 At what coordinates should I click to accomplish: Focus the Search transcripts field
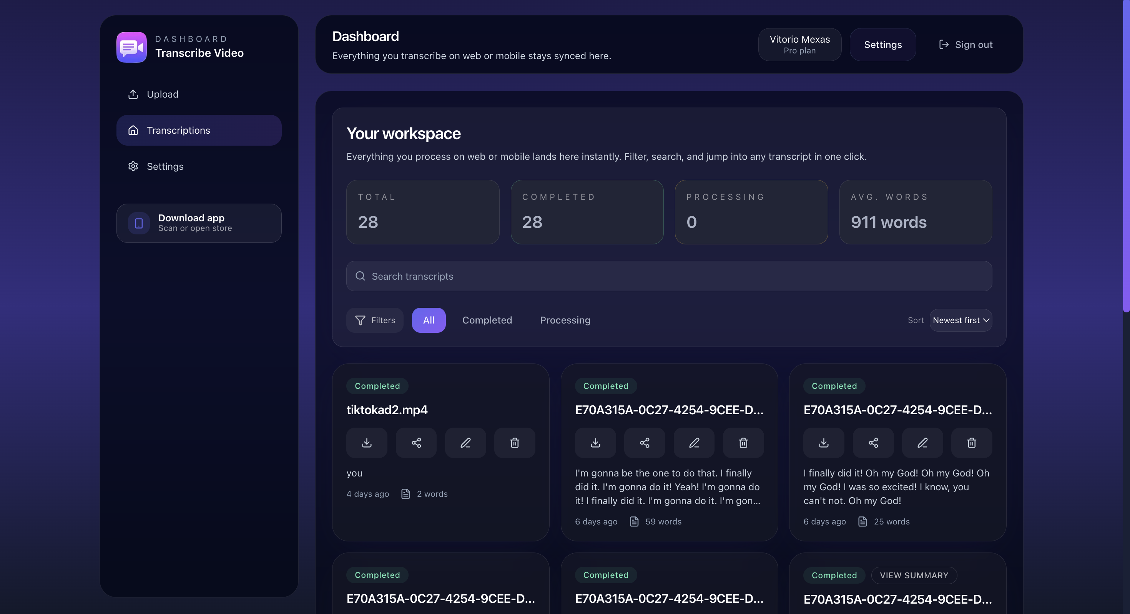point(669,276)
